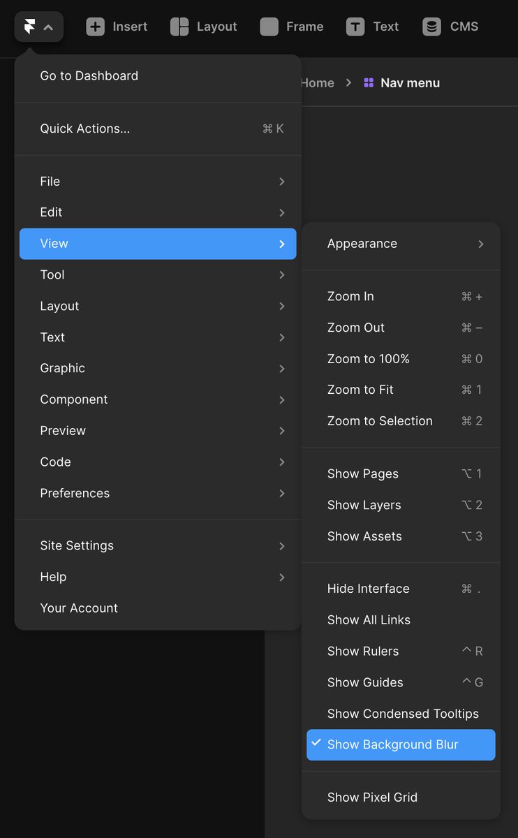
Task: Click the Layout grid icon
Action: click(x=179, y=27)
